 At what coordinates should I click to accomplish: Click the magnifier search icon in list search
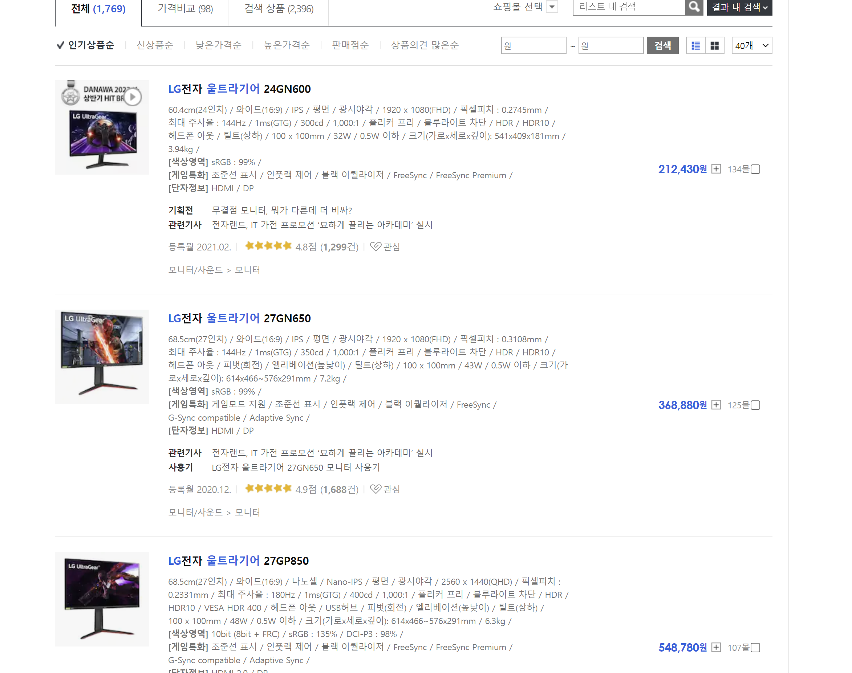pos(694,7)
